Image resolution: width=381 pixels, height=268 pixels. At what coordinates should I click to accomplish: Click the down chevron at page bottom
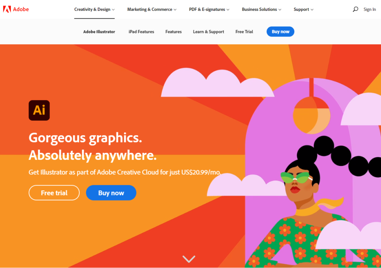click(x=189, y=259)
